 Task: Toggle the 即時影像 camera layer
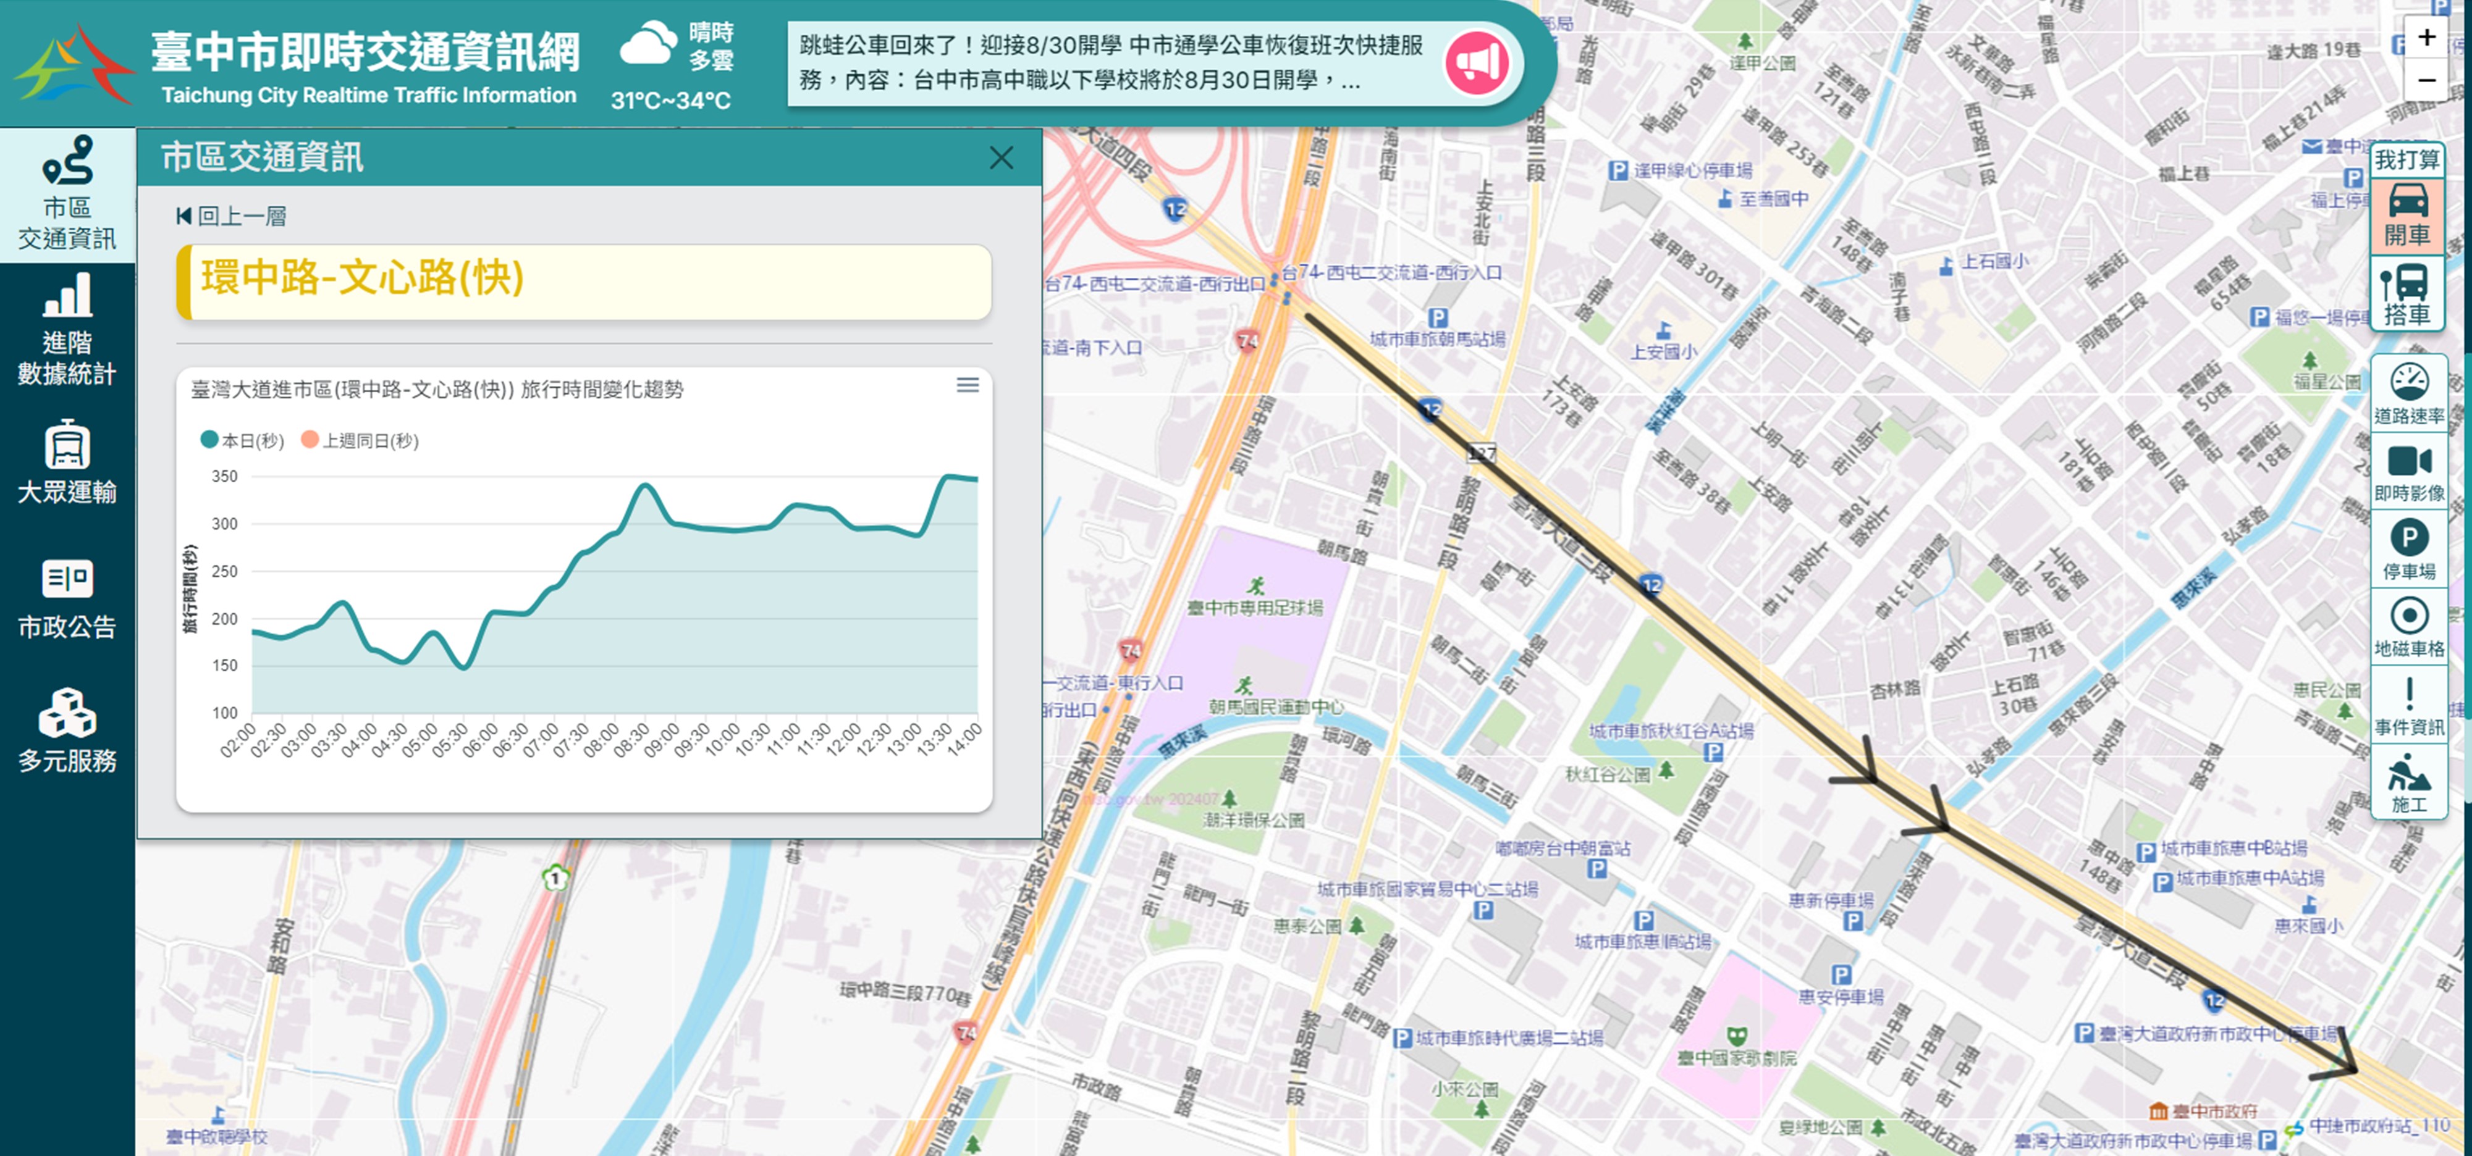point(2408,472)
